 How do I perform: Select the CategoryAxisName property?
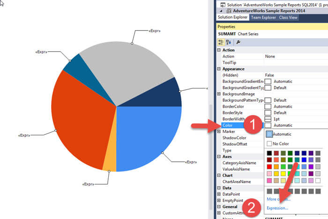(240, 163)
